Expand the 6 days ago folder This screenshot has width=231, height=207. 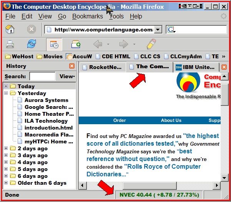point(6,176)
